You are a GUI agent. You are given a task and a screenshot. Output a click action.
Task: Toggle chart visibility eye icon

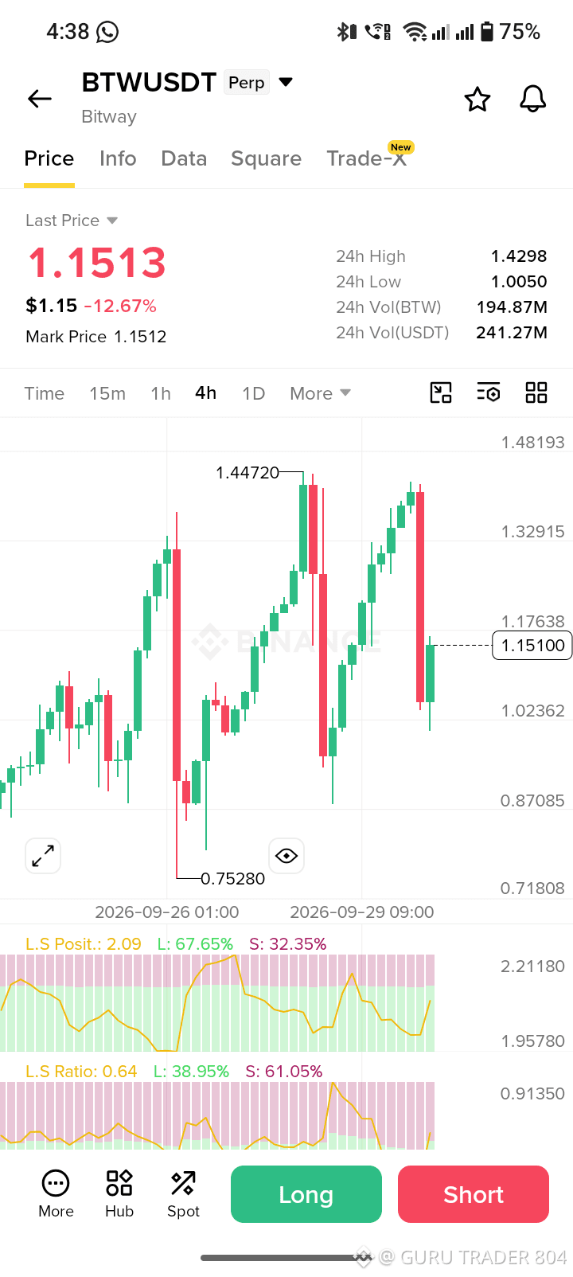coord(286,856)
